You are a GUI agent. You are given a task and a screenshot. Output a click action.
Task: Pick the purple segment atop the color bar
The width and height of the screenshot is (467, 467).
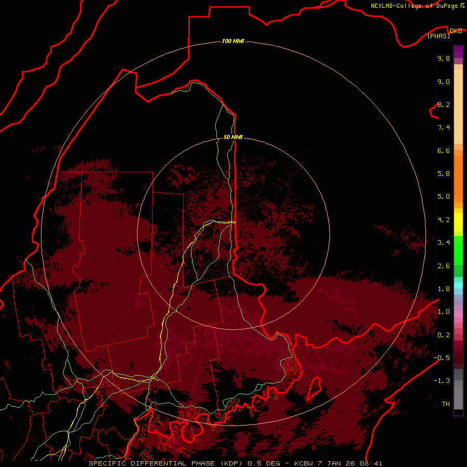(x=458, y=52)
